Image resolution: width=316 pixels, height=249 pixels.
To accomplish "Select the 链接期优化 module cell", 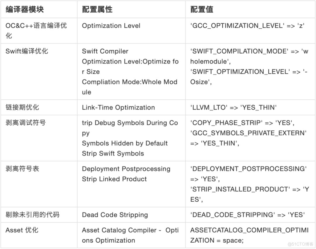I will coord(22,107).
